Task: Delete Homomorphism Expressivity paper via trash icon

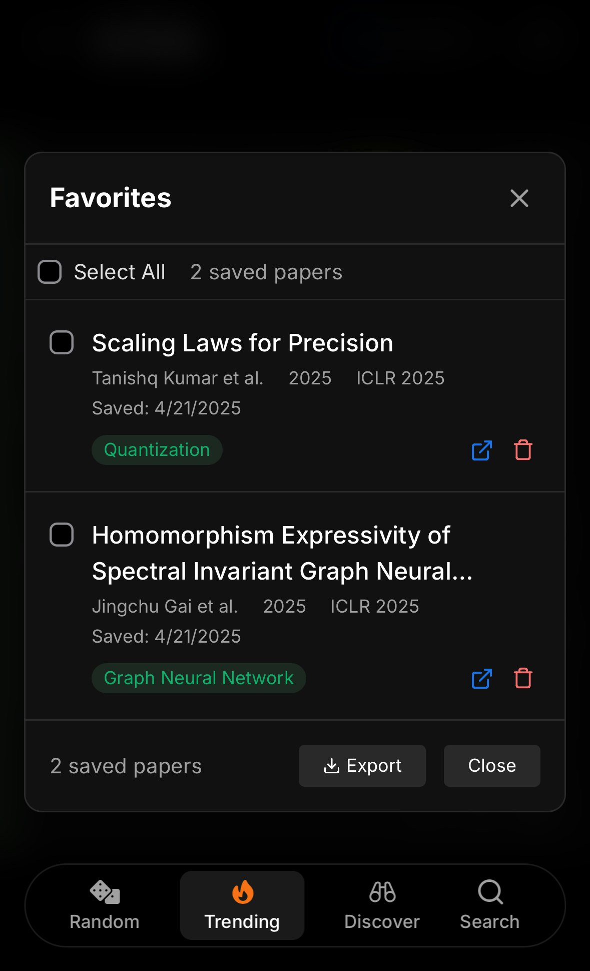Action: [x=523, y=678]
